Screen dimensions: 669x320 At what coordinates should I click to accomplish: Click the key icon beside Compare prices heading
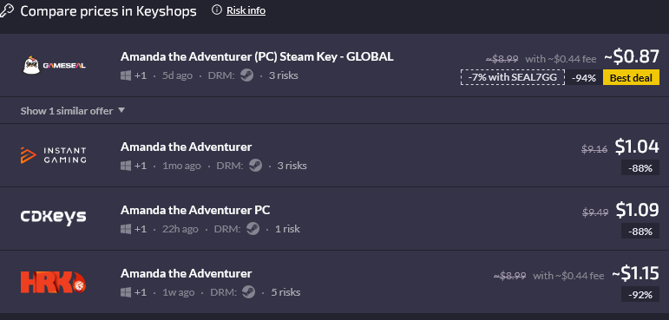coord(6,10)
